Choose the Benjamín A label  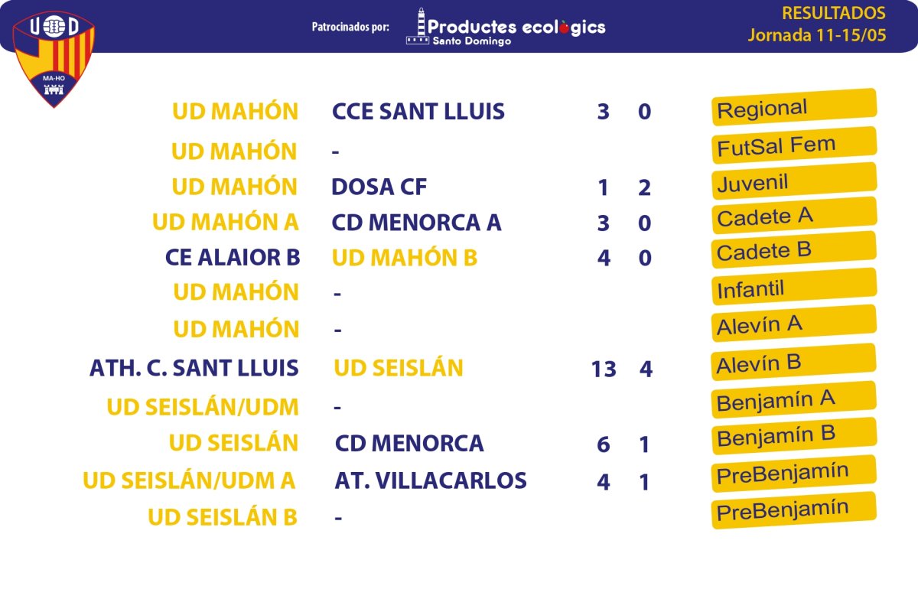[794, 399]
